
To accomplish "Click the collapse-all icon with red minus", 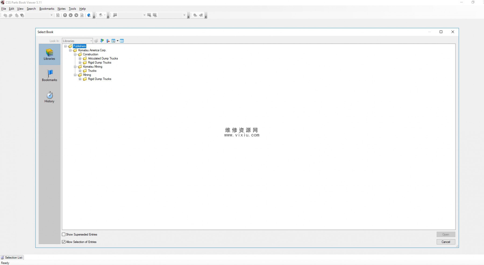I will tap(108, 41).
